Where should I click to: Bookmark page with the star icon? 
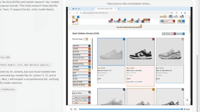pos(172,13)
